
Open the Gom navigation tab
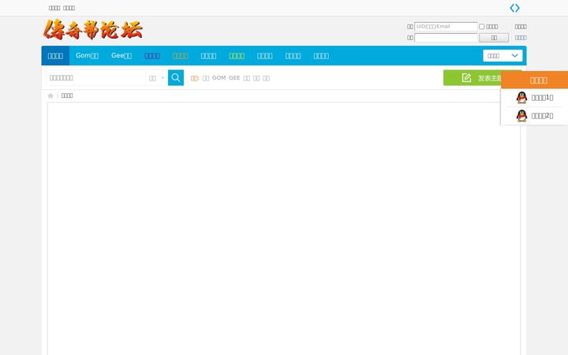tap(87, 56)
